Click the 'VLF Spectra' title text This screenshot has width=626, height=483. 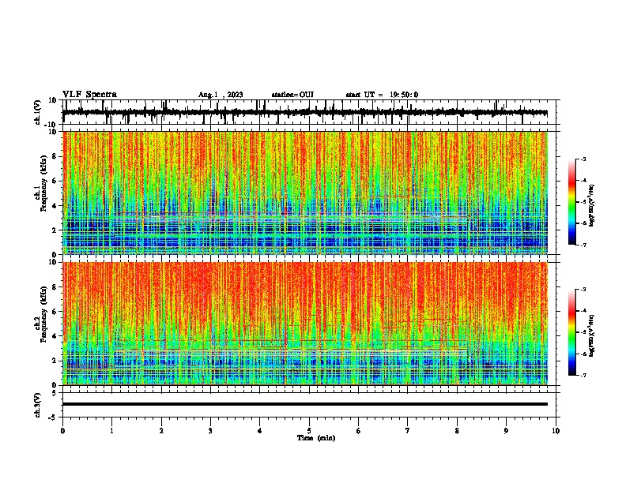[89, 95]
